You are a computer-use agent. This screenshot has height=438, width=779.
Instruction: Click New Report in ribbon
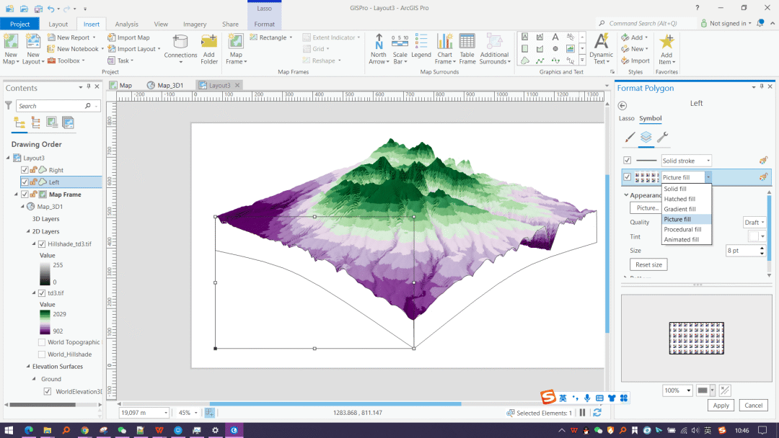(x=71, y=37)
